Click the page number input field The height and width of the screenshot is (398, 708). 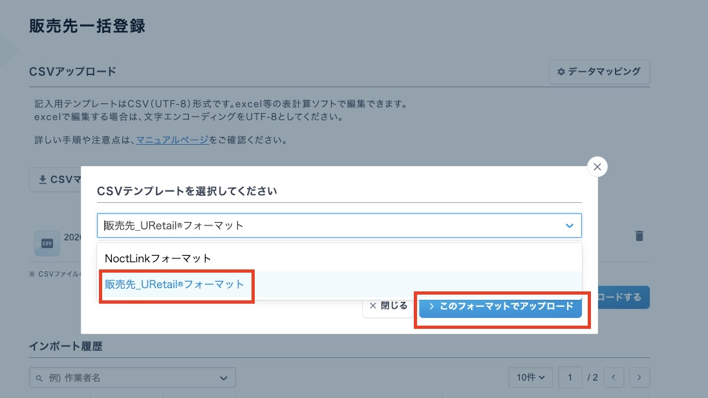(x=570, y=377)
